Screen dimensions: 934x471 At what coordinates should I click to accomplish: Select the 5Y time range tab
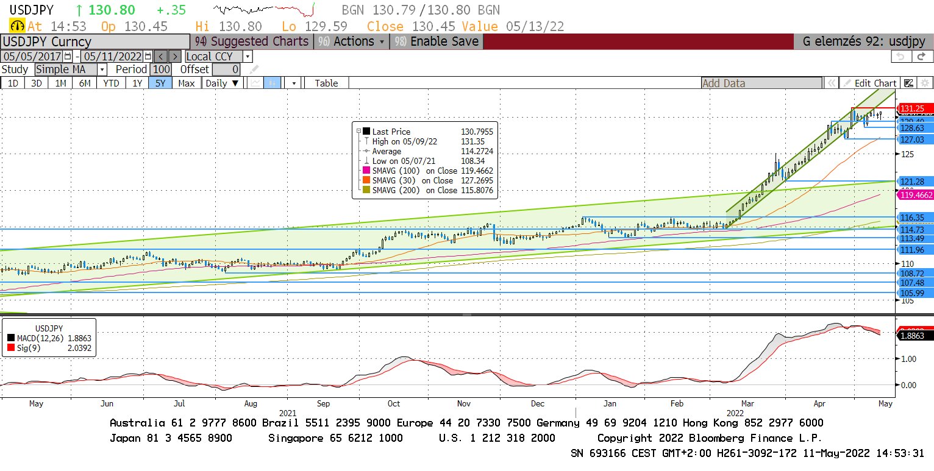tap(160, 83)
